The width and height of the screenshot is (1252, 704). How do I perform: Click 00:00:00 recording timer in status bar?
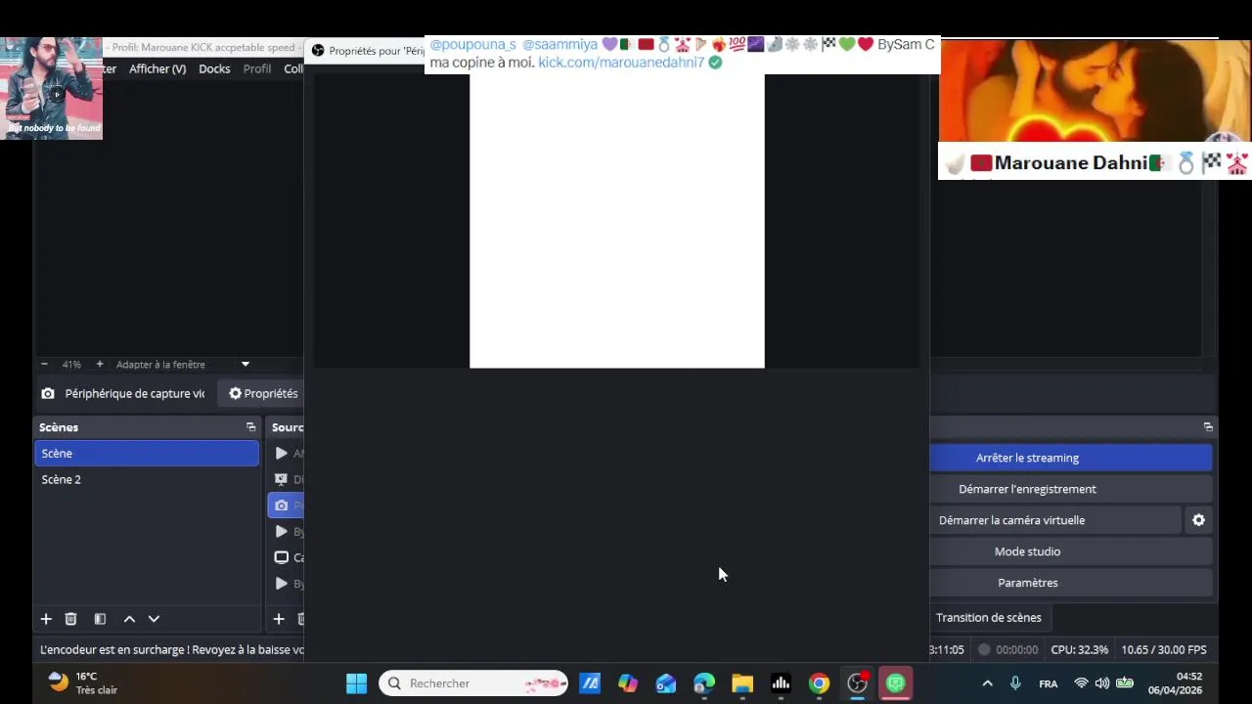pos(1016,649)
